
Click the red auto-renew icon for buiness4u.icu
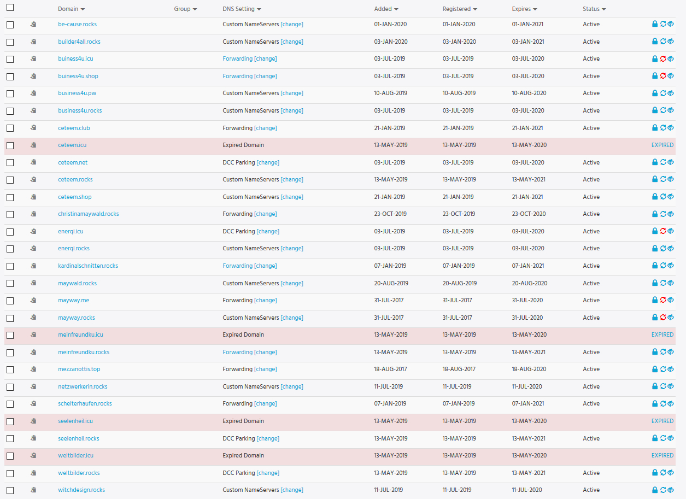pyautogui.click(x=662, y=59)
